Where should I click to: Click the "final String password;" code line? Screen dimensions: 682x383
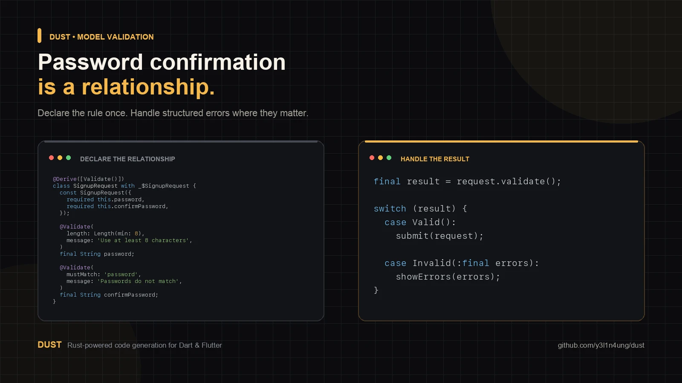(x=97, y=254)
